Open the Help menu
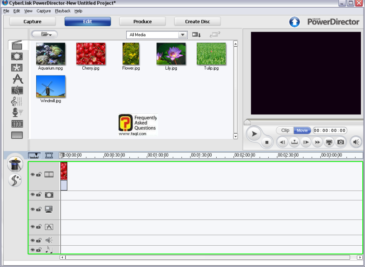Image resolution: width=365 pixels, height=267 pixels. click(x=78, y=11)
